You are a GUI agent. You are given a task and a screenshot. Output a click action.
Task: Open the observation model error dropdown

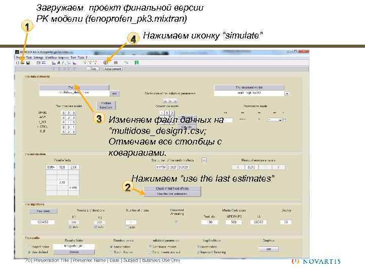276,120
